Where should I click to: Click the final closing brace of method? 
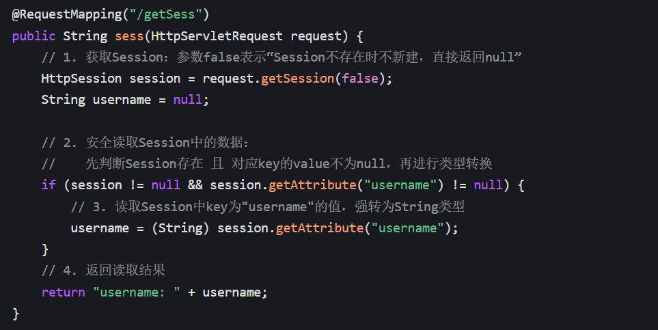coord(16,314)
